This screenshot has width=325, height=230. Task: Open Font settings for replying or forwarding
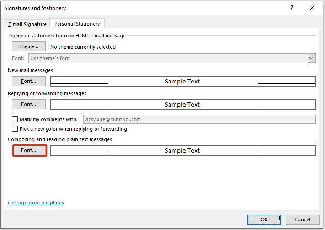[29, 104]
